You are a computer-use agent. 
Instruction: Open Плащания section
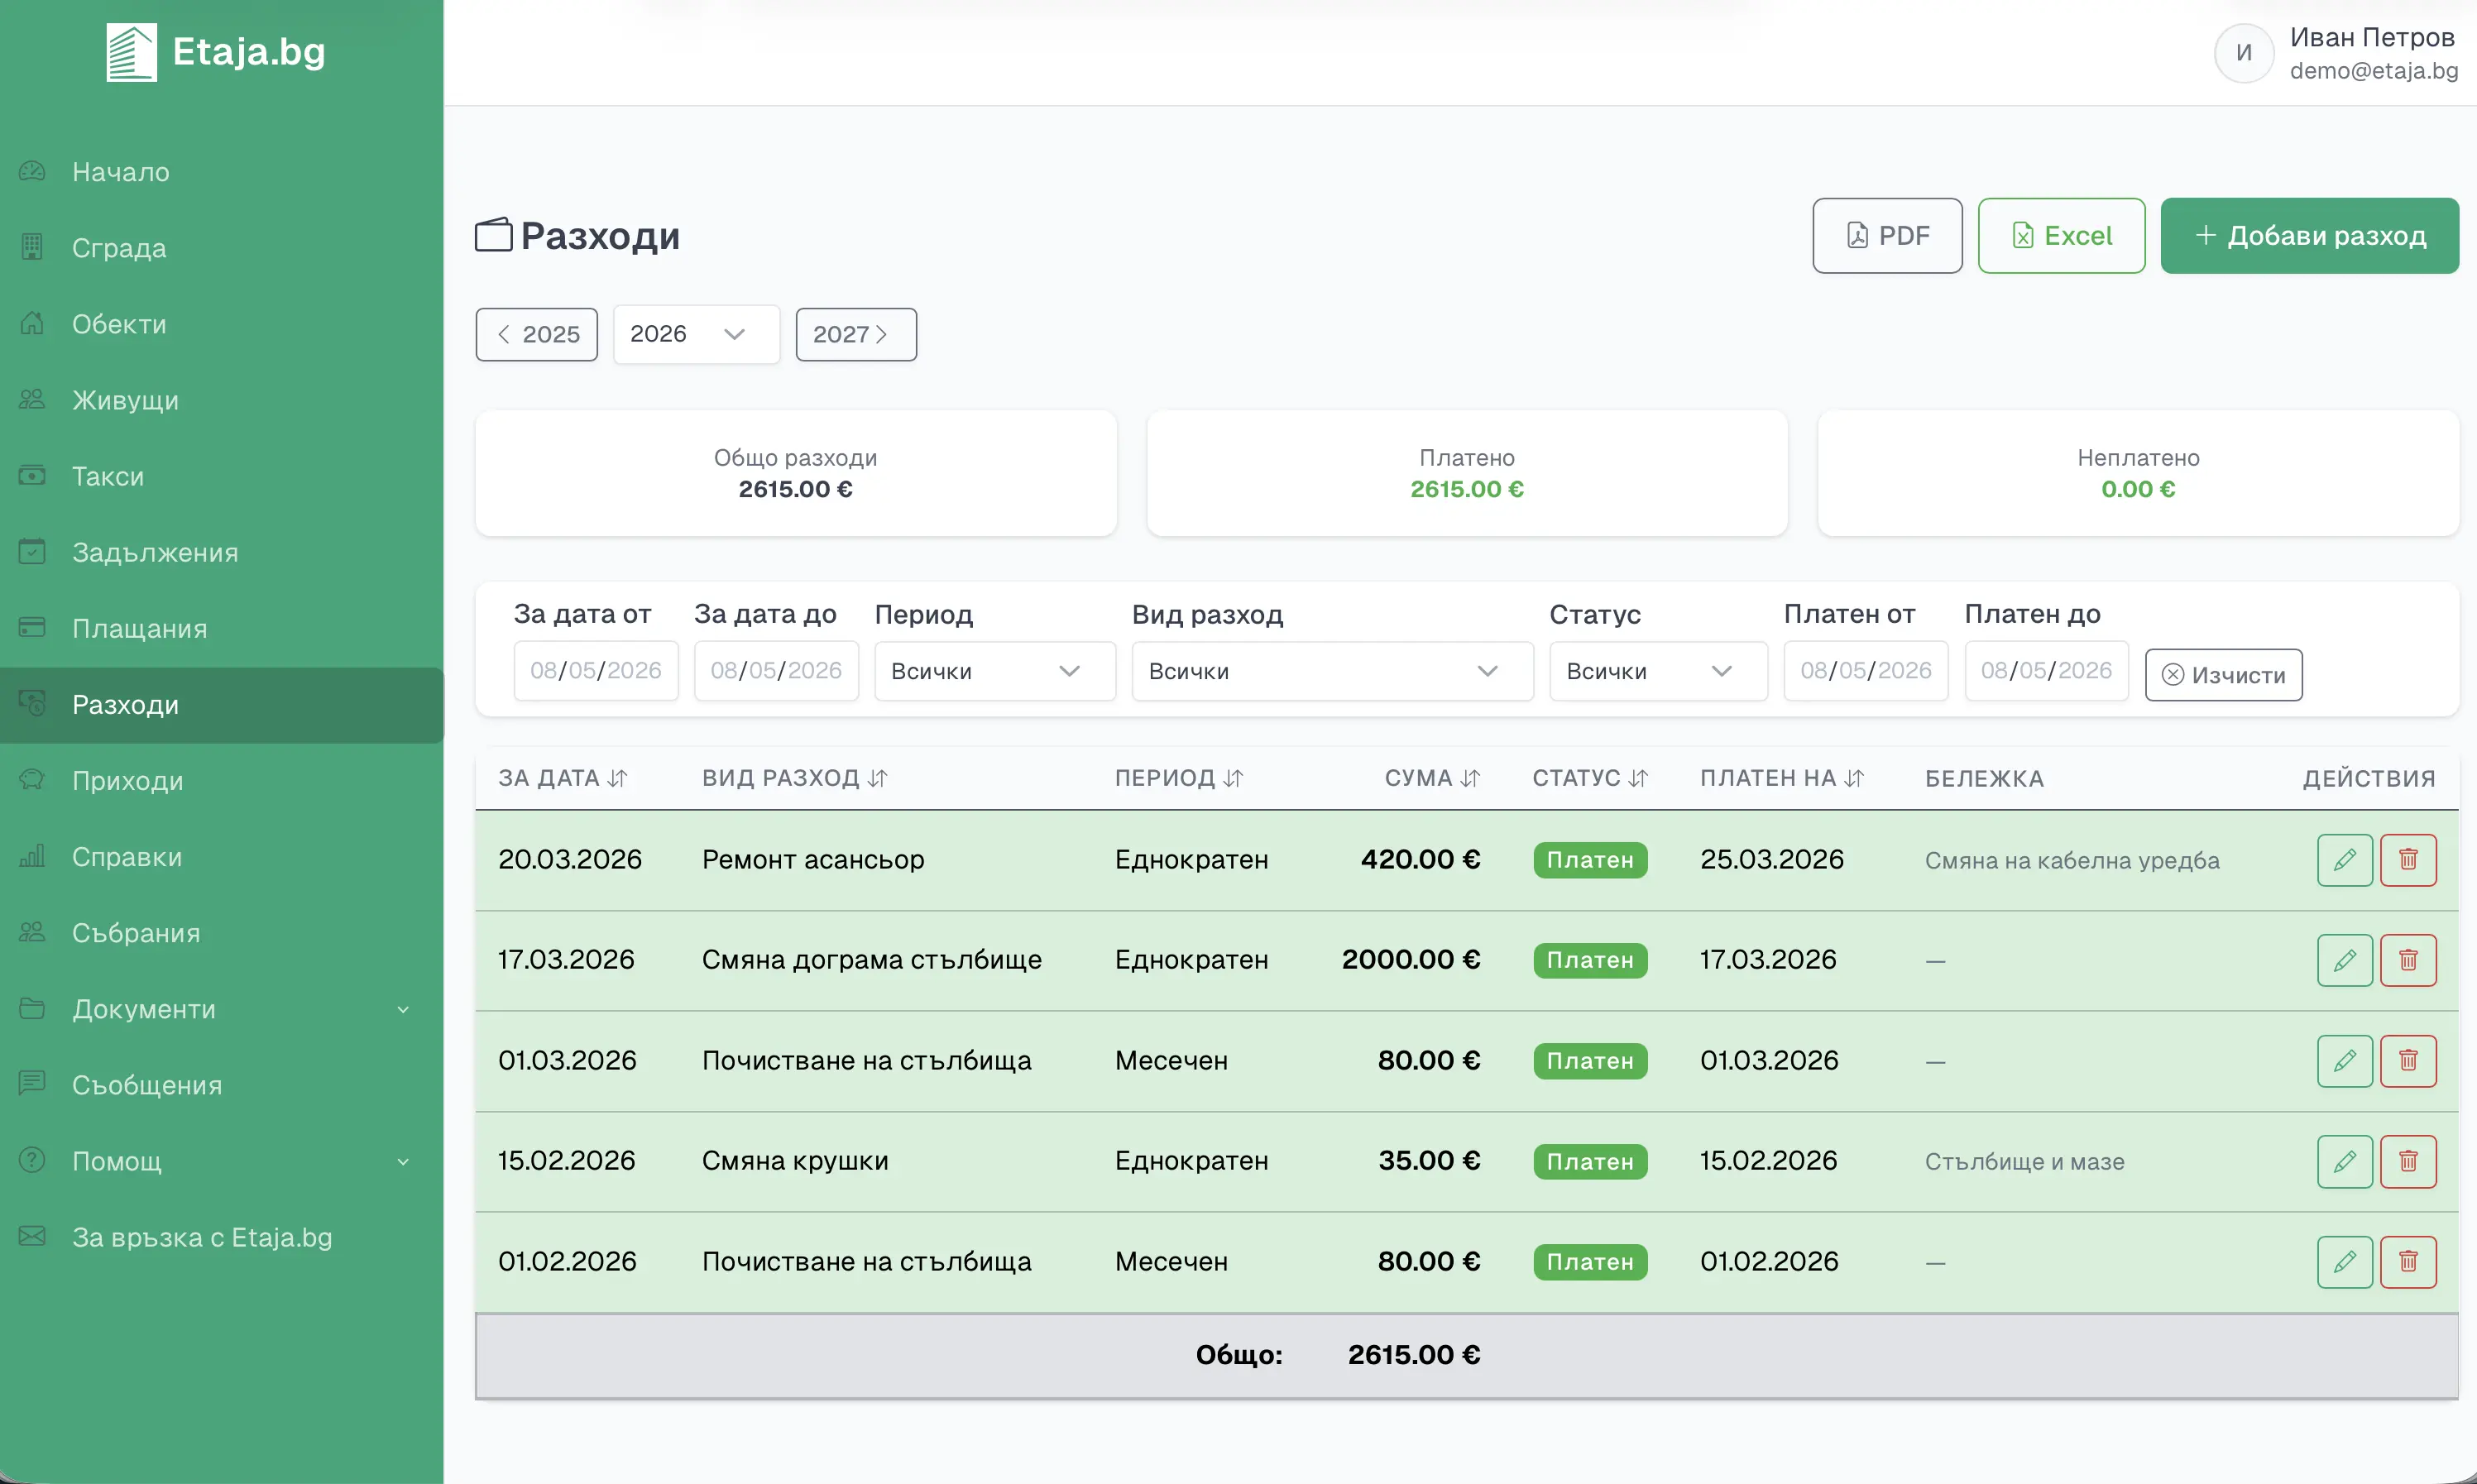tap(221, 628)
